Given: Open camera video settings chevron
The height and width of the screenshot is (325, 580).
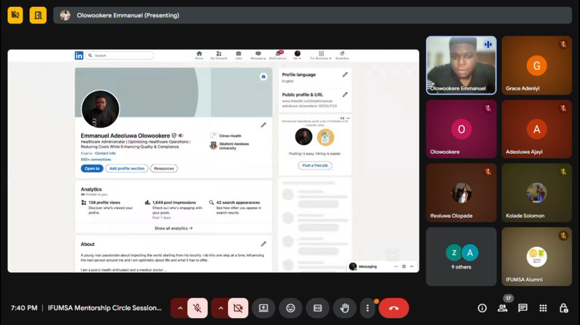Looking at the screenshot, I should pyautogui.click(x=220, y=308).
